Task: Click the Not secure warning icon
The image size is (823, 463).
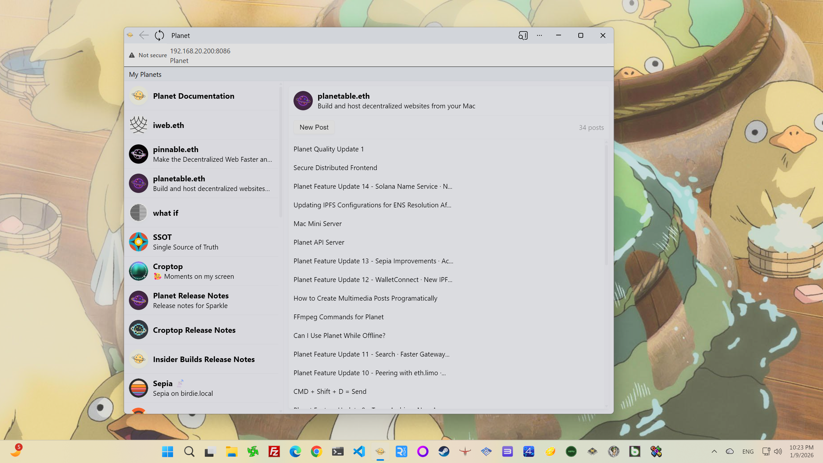Action: coord(132,55)
